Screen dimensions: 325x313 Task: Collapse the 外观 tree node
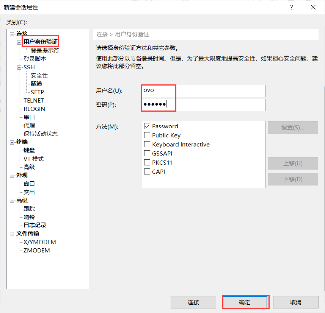(12, 176)
